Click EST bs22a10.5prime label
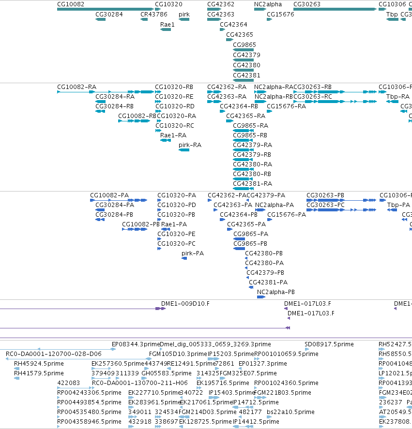 [290, 412]
